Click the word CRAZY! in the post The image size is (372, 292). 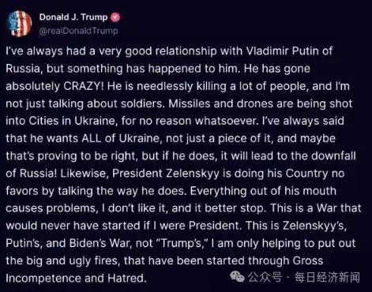(84, 86)
